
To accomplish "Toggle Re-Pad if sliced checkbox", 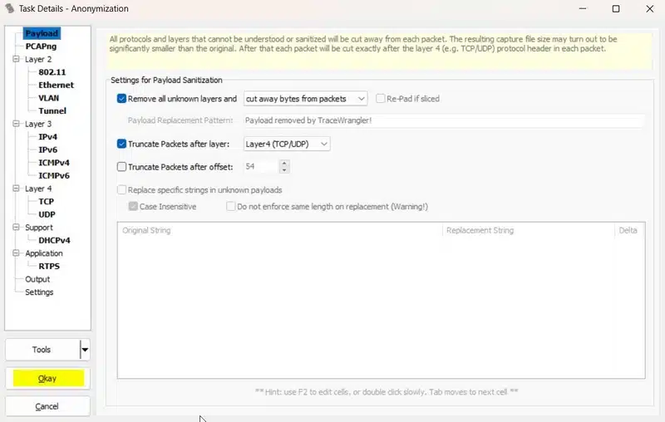I will coord(381,99).
